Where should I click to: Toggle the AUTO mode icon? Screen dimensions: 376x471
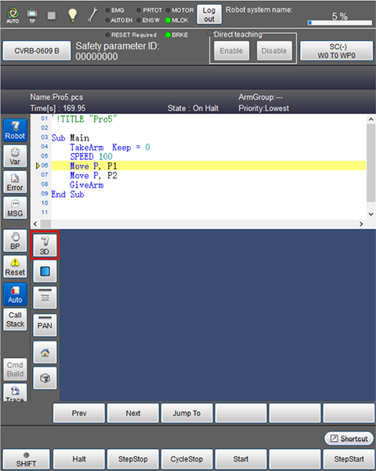pyautogui.click(x=13, y=16)
